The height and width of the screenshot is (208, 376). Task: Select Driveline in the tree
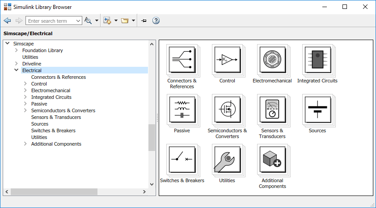[x=32, y=64]
